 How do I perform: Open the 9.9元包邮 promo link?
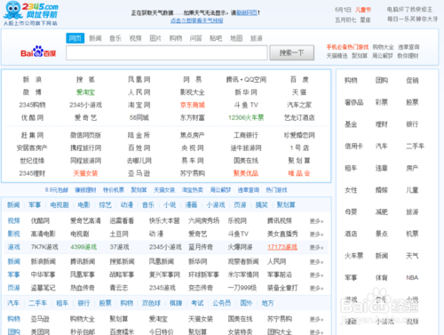[57, 190]
